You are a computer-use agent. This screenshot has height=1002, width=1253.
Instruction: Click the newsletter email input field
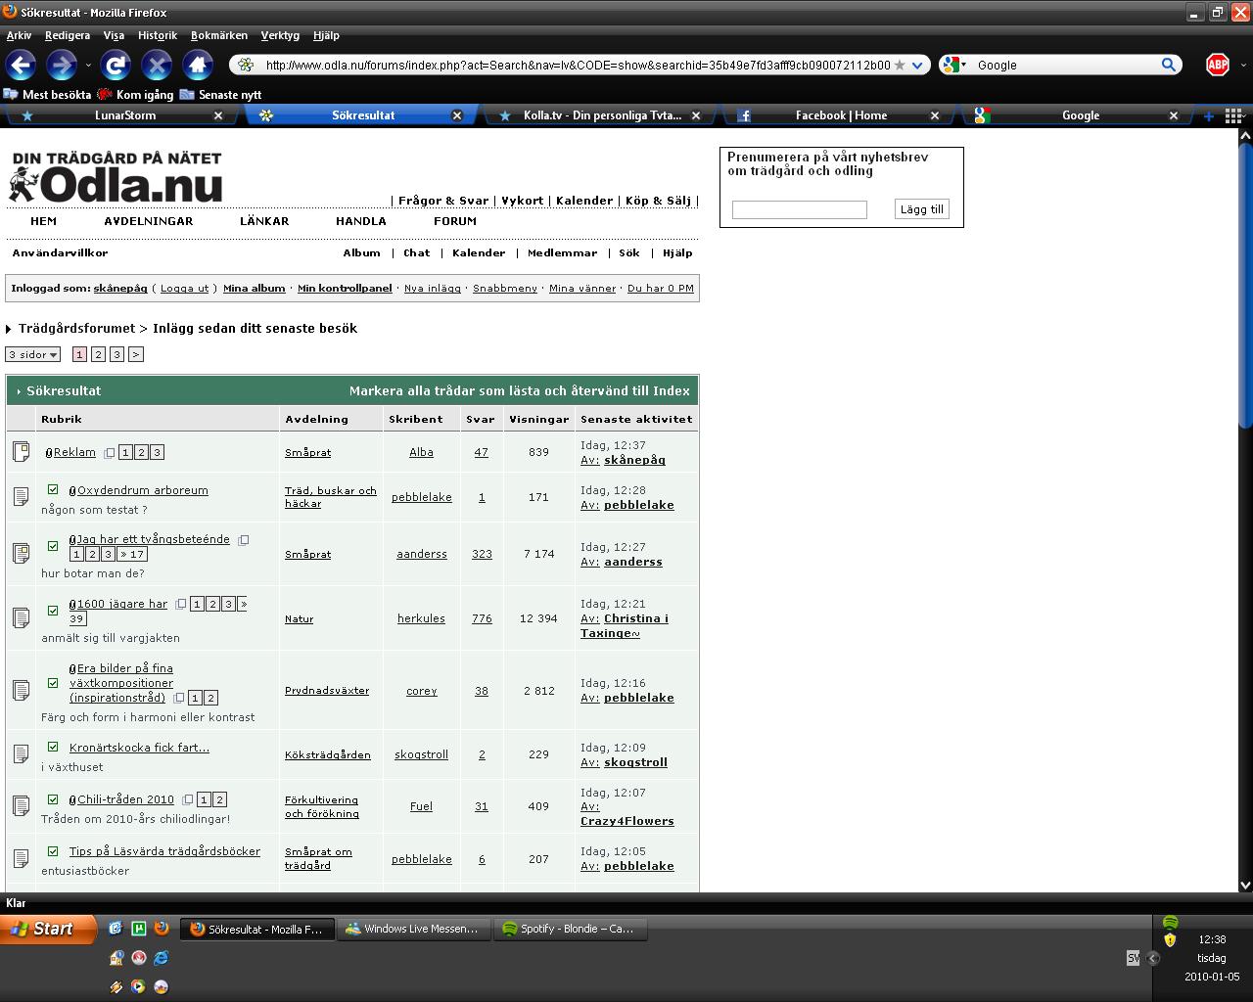click(799, 209)
